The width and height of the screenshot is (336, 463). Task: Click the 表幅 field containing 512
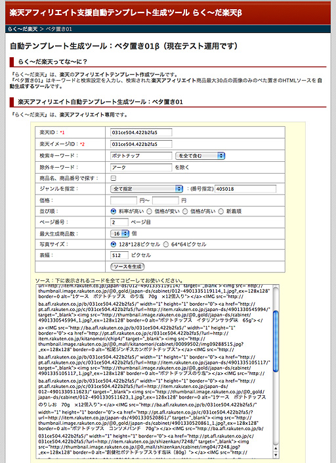(119, 255)
